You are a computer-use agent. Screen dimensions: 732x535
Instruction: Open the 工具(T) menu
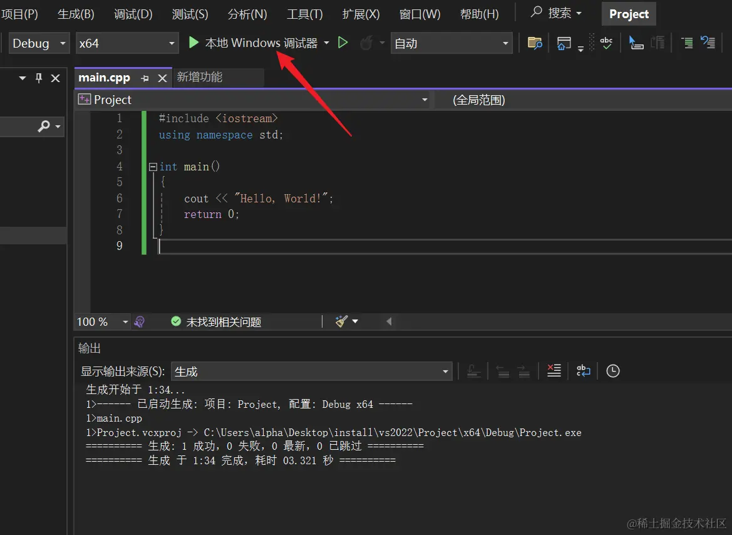pos(305,14)
